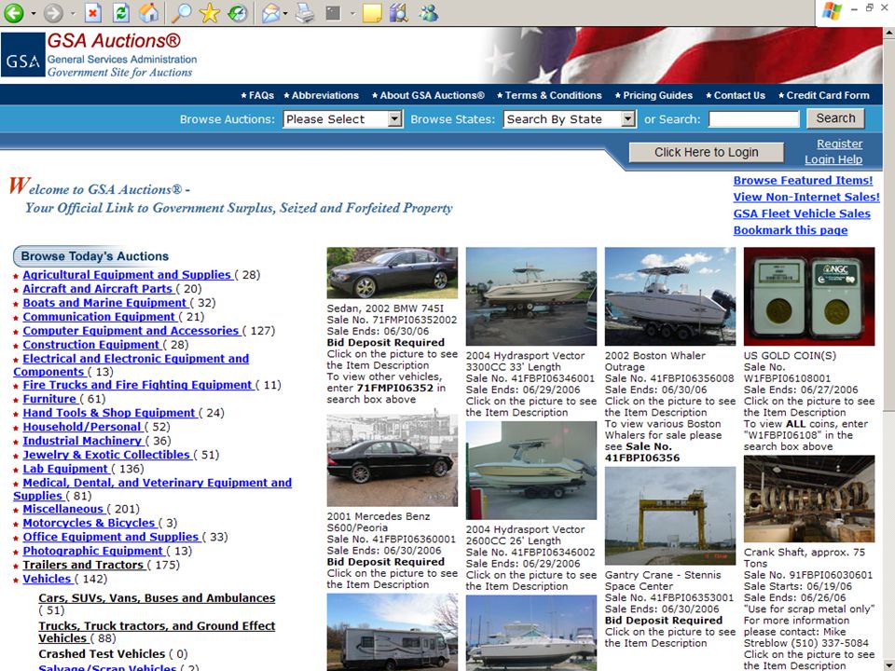Viewport: 895px width, 671px height.
Task: Open Computer Equipment and Accessories category
Action: point(131,330)
